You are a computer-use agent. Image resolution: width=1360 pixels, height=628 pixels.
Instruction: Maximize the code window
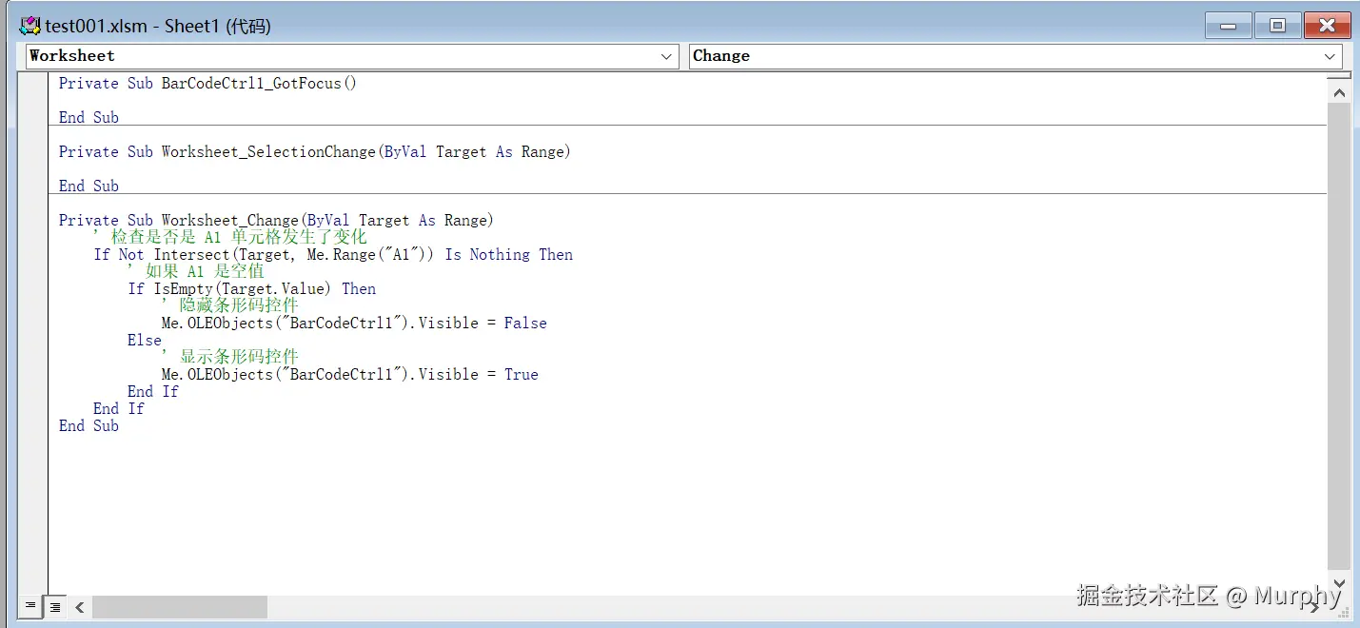(1277, 26)
